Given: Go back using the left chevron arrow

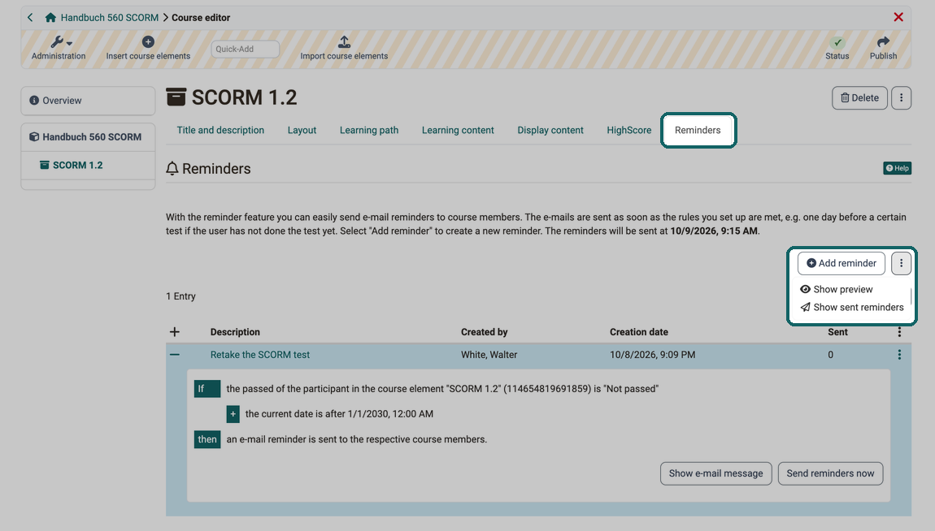Looking at the screenshot, I should (30, 17).
